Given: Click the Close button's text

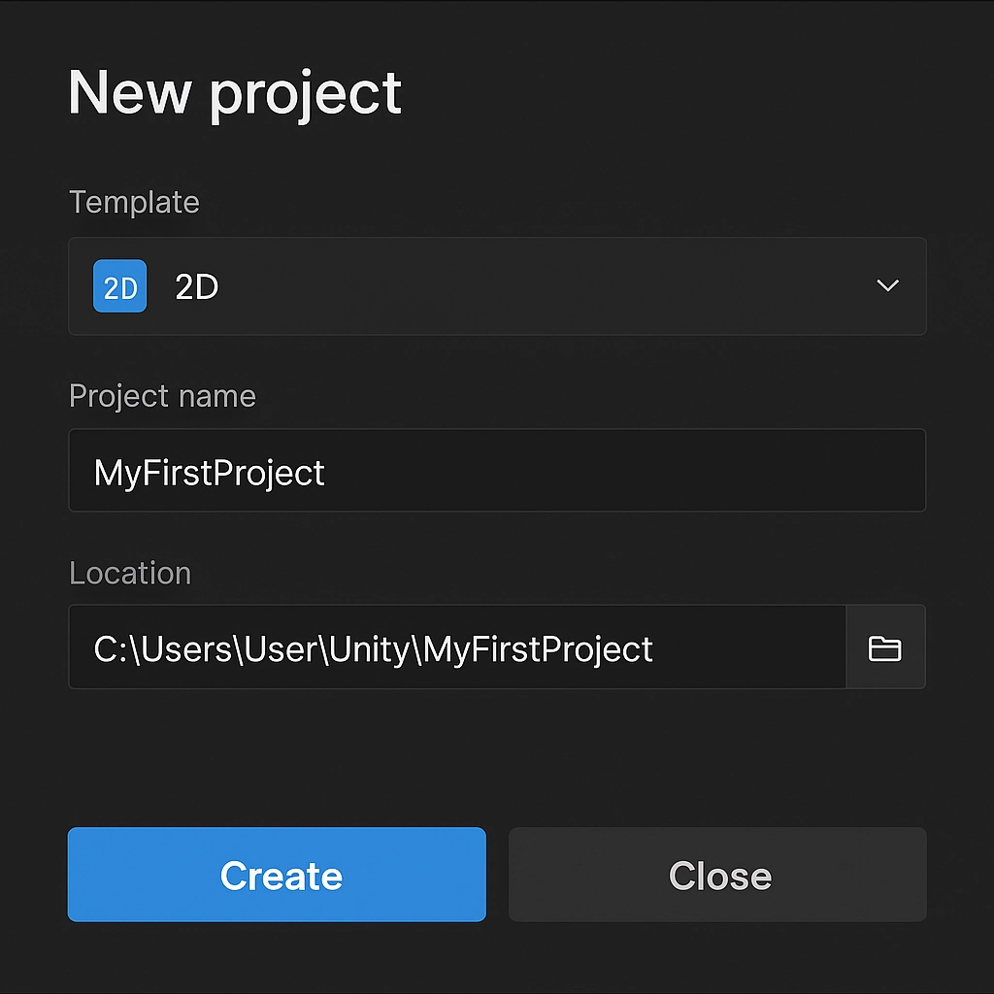Looking at the screenshot, I should (x=720, y=876).
